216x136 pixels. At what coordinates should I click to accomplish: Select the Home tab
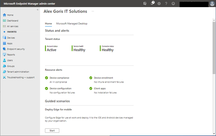coord(48,24)
